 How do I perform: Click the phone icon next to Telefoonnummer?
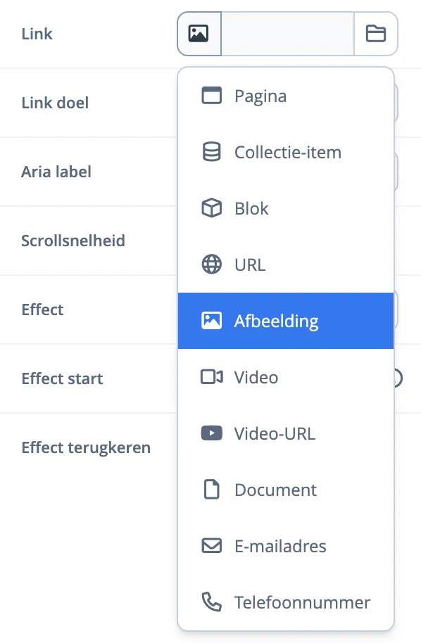211,602
